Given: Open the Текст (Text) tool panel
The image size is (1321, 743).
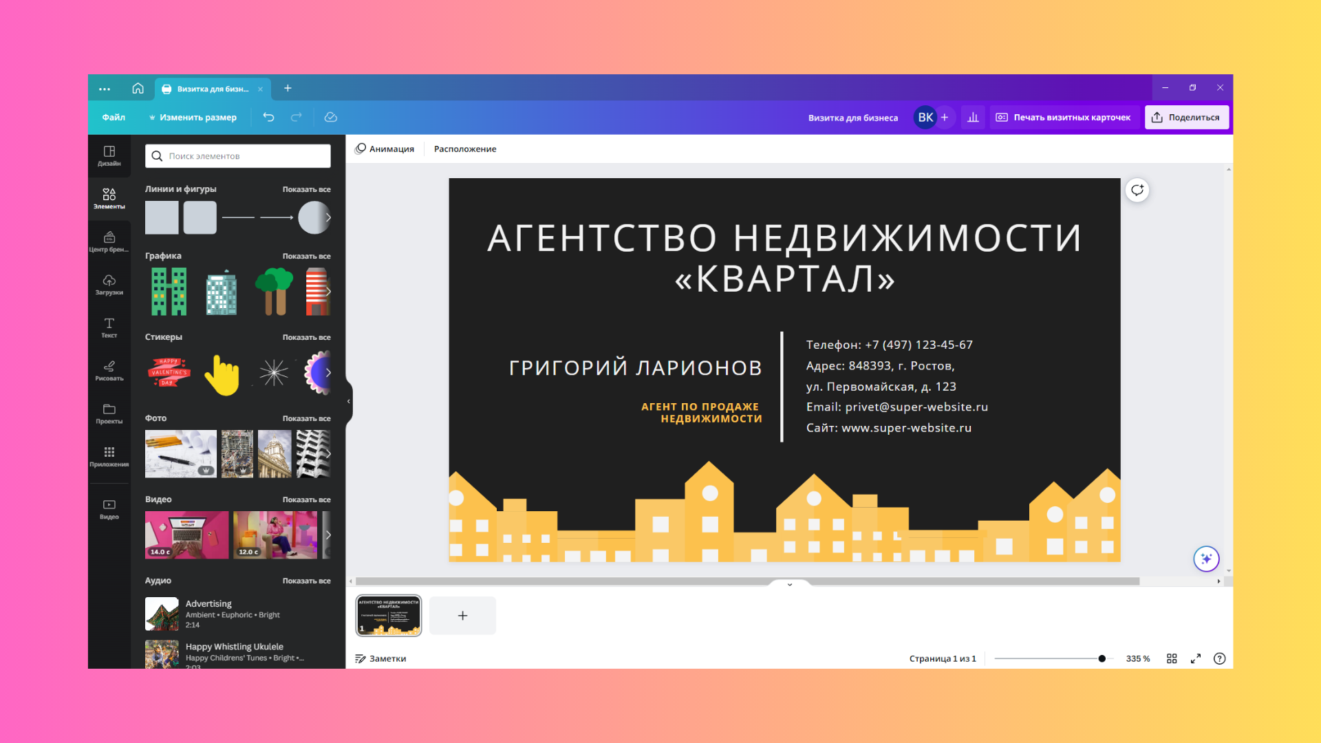Looking at the screenshot, I should click(109, 327).
